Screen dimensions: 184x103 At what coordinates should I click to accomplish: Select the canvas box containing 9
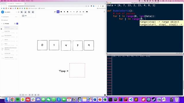pos(89,45)
